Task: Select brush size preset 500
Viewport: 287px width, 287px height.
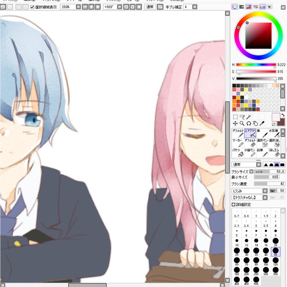Action: [256, 281]
